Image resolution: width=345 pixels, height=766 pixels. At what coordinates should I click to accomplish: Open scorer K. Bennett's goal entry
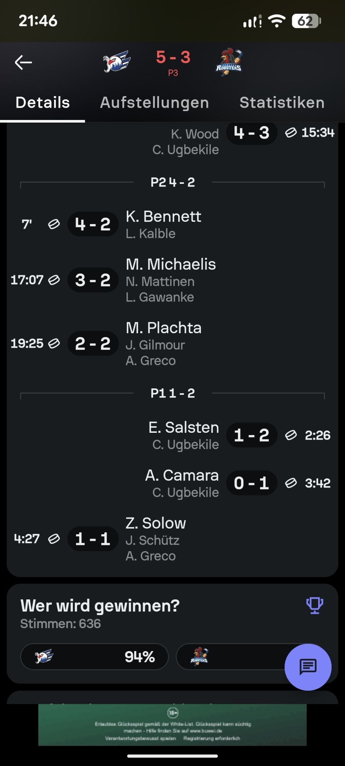(163, 217)
